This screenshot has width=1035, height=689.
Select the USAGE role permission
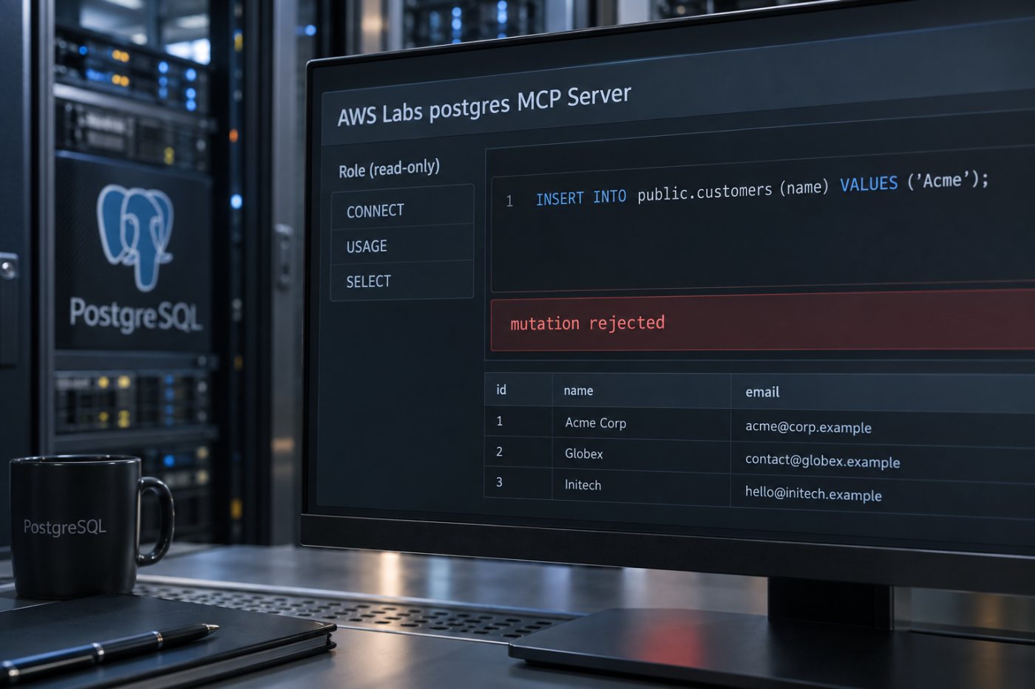point(402,244)
